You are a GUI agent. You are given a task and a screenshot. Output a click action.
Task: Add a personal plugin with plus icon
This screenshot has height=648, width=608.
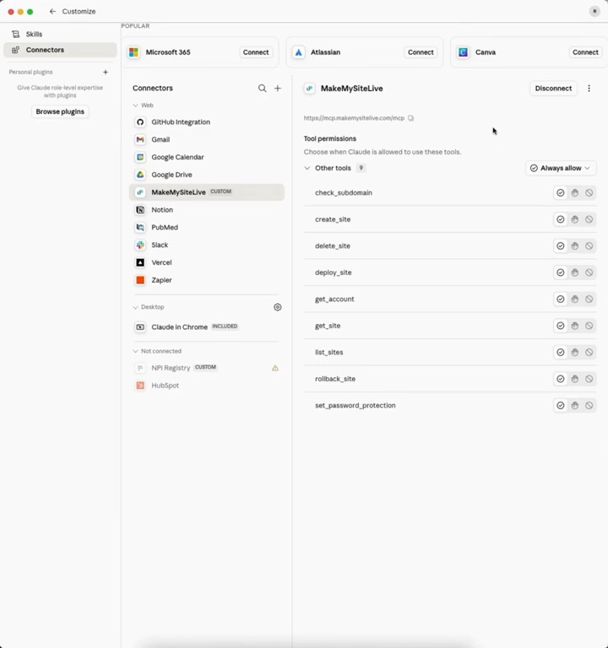pos(106,72)
